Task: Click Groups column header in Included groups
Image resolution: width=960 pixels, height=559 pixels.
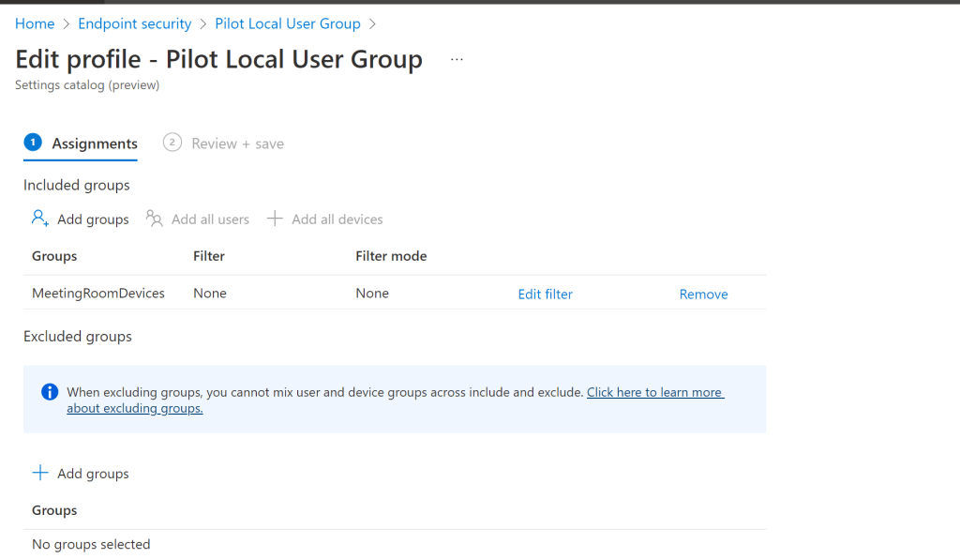Action: tap(54, 256)
